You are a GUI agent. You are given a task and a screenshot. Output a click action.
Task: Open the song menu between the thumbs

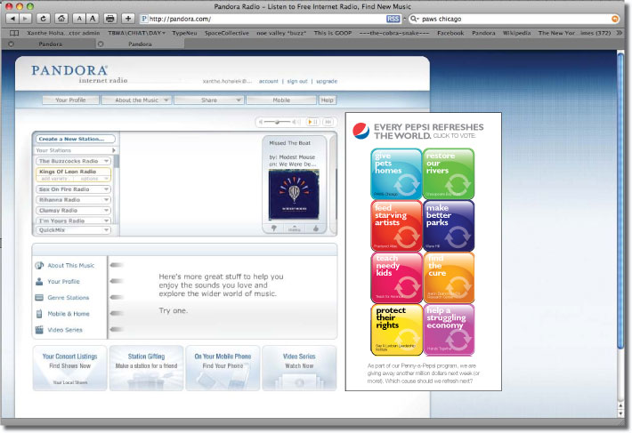tap(295, 229)
